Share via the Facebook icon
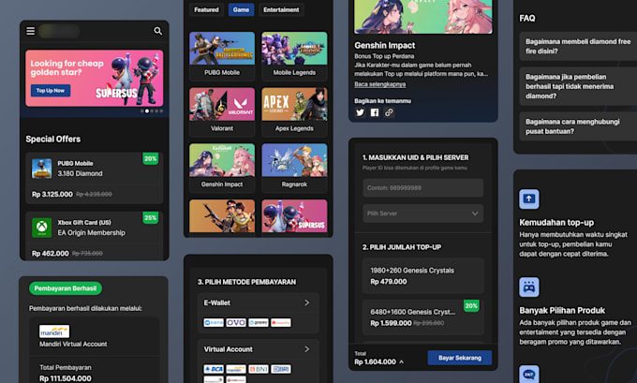Viewport: 637px width, 383px height. 375,112
